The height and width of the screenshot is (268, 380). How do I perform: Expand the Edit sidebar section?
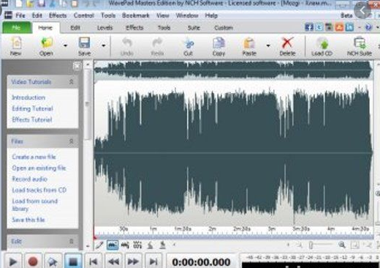click(71, 241)
